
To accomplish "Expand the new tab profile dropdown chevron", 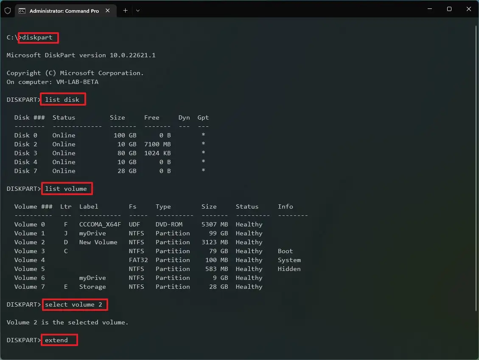I will (x=138, y=11).
